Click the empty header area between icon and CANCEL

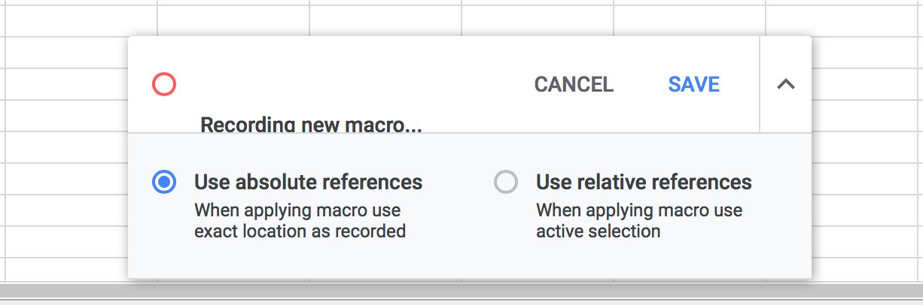click(346, 84)
